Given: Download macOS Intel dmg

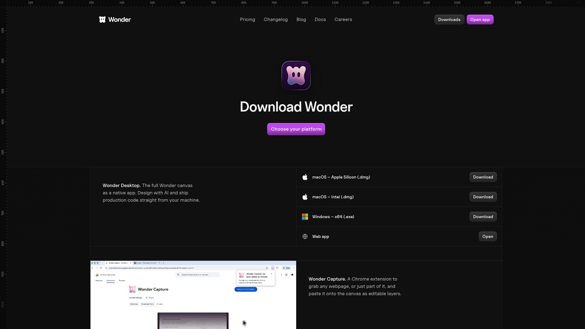Looking at the screenshot, I should click(x=483, y=197).
